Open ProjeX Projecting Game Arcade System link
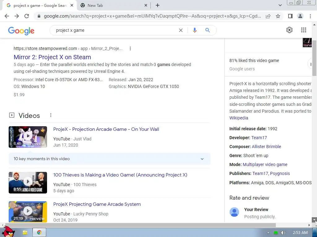Screen dimensions: 317x237 point(97,204)
